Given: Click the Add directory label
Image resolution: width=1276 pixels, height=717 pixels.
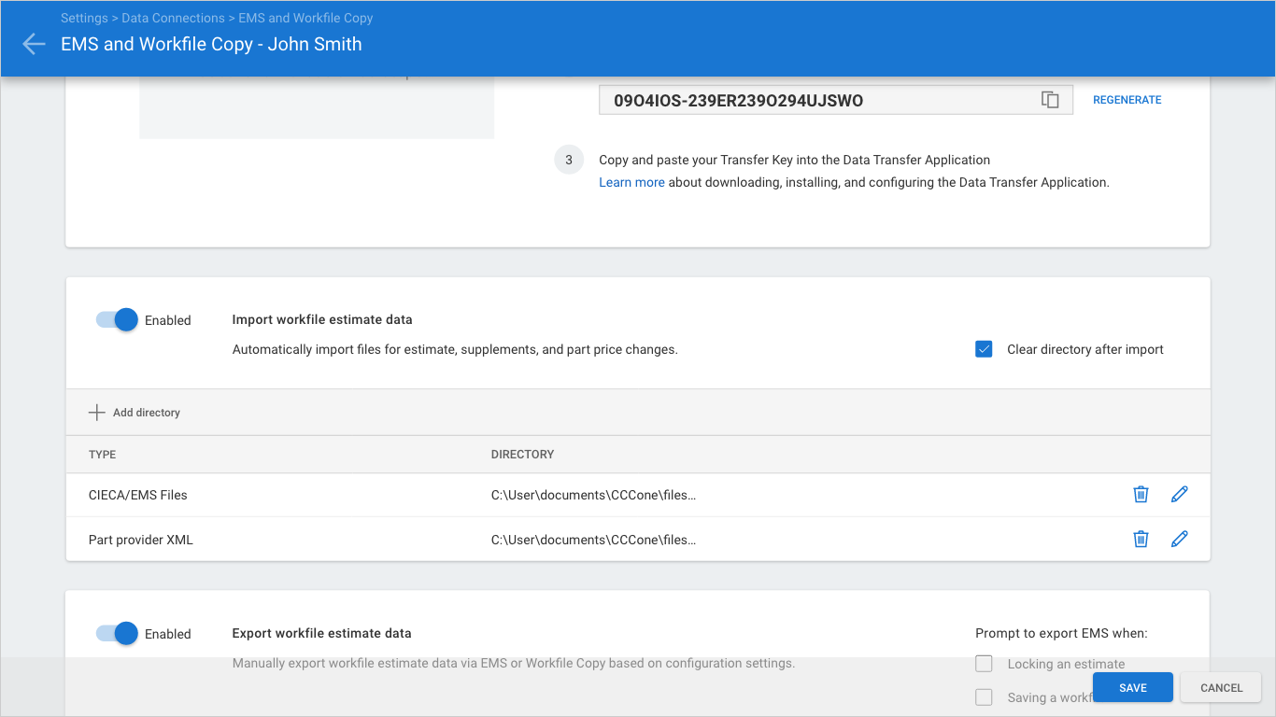Looking at the screenshot, I should (x=147, y=413).
